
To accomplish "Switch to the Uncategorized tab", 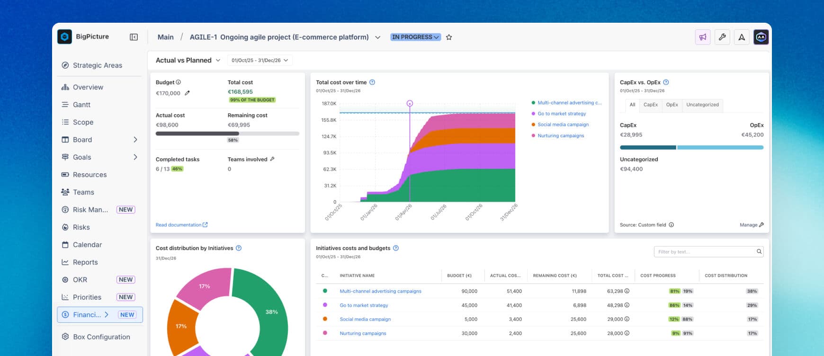I will click(x=703, y=105).
